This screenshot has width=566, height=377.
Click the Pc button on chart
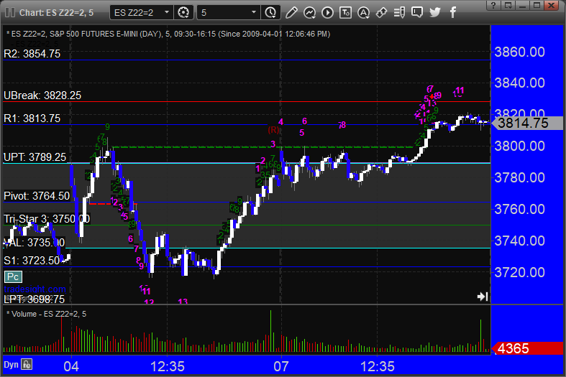(13, 276)
